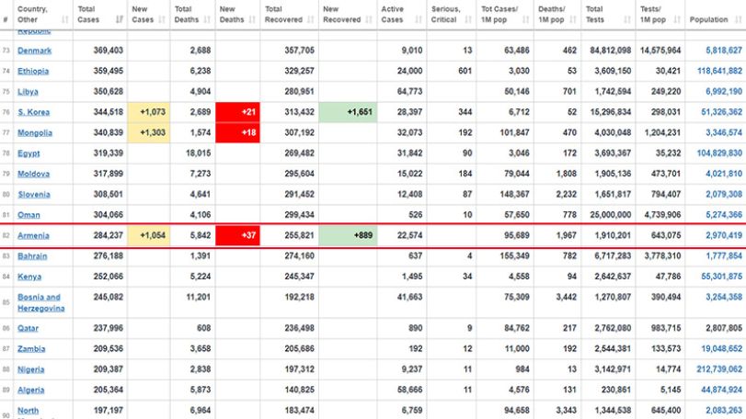Screen dimensions: 746x419
Task: Select S. Korea new deaths +21 cell
Action: 237,112
